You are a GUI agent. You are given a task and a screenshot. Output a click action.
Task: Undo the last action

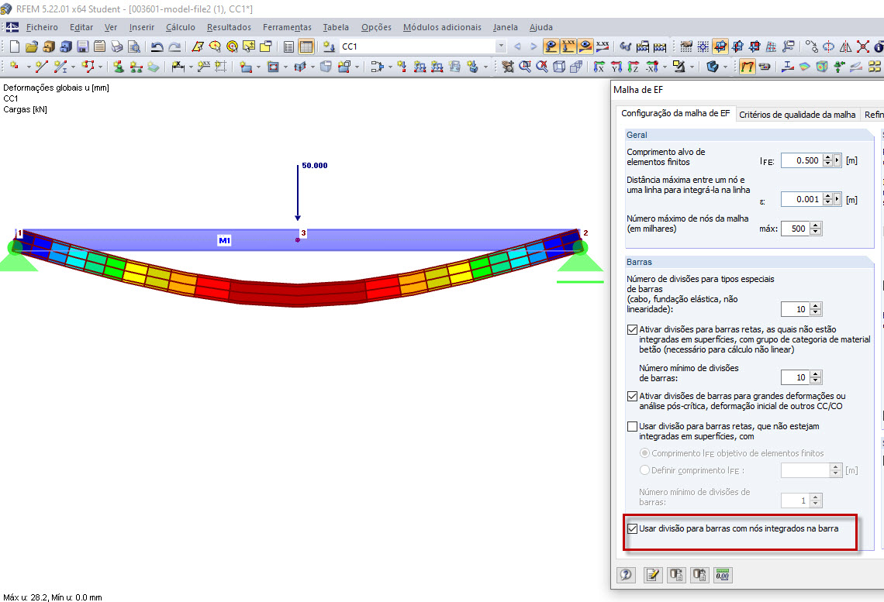pos(157,46)
